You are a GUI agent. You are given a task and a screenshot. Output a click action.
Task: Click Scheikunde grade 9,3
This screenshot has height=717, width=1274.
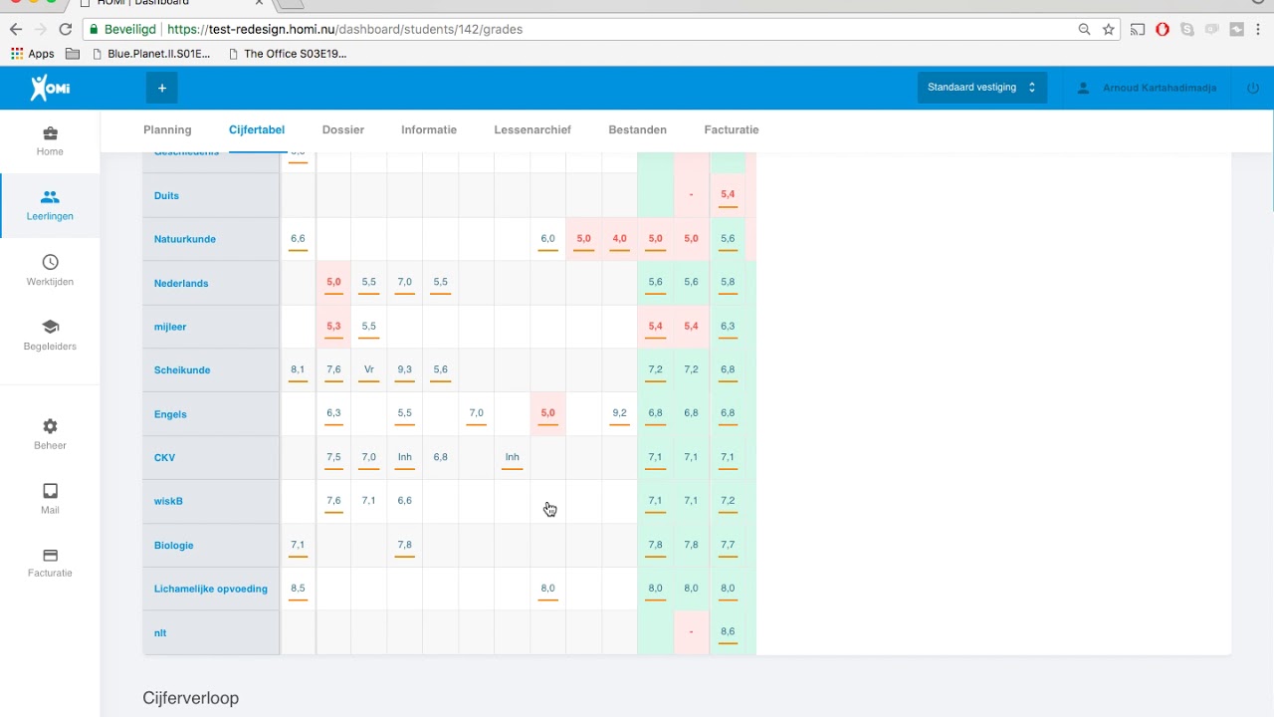coord(405,370)
